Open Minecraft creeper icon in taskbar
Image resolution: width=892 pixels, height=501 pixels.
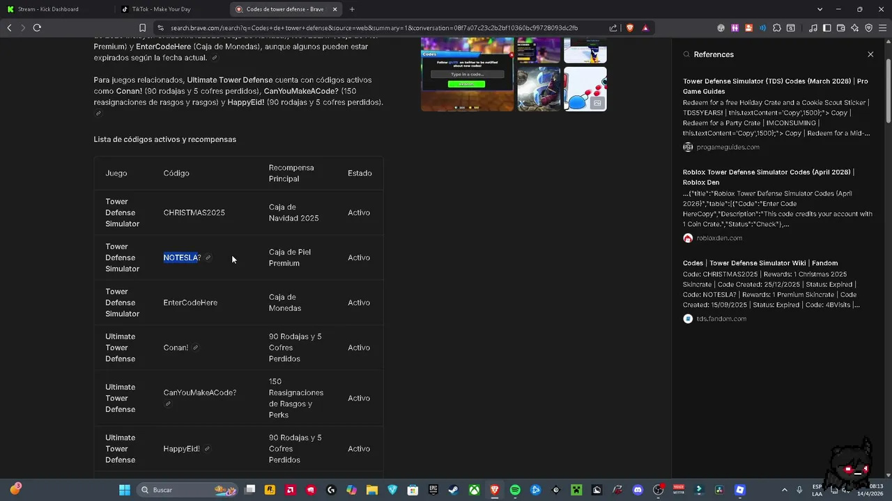point(576,490)
